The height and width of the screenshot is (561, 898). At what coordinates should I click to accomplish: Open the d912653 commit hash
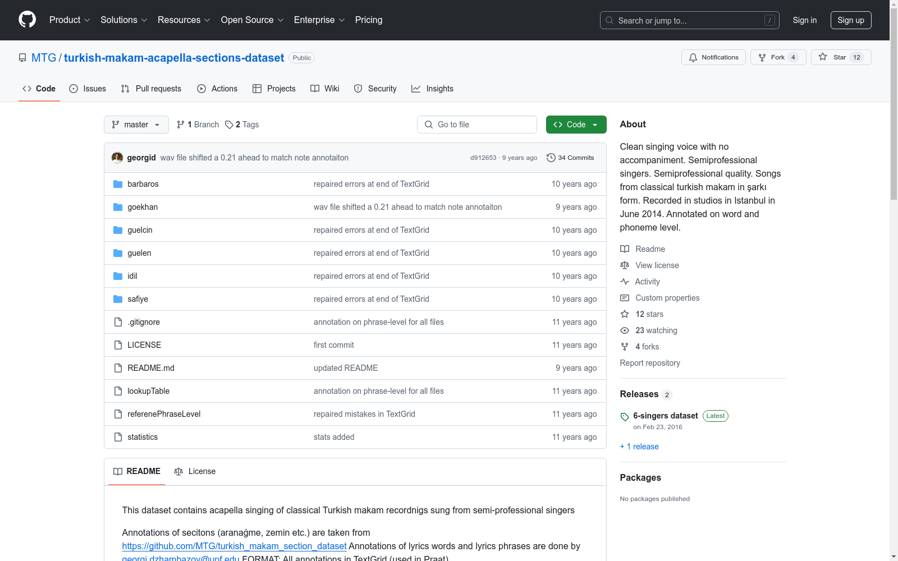click(x=483, y=158)
